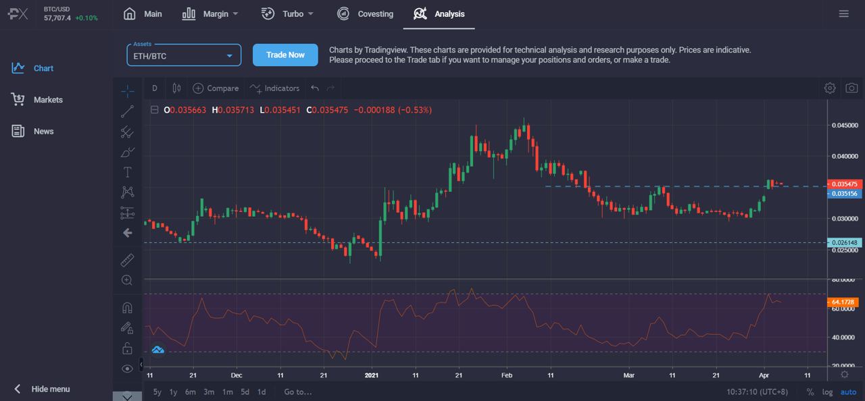Toggle the eye icon to hide drawings
Image resolution: width=865 pixels, height=401 pixels.
[x=127, y=369]
